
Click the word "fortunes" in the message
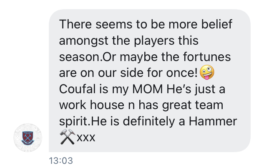tap(207, 57)
